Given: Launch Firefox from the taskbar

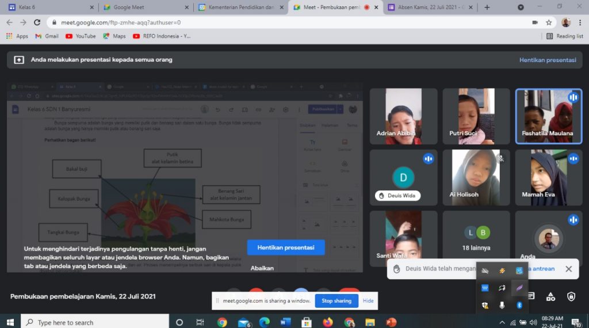Looking at the screenshot, I should coord(328,322).
